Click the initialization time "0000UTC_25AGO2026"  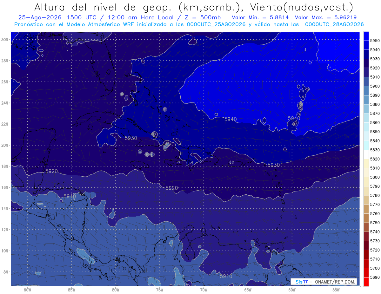click(216, 24)
